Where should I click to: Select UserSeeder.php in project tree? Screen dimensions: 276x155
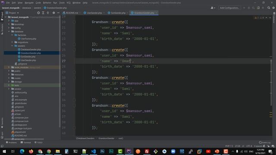coord(28,60)
